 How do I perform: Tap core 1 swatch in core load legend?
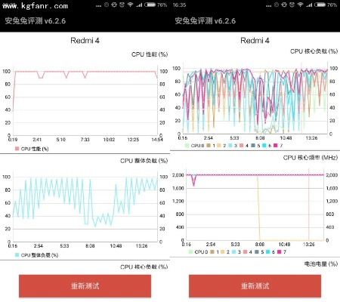[209, 146]
